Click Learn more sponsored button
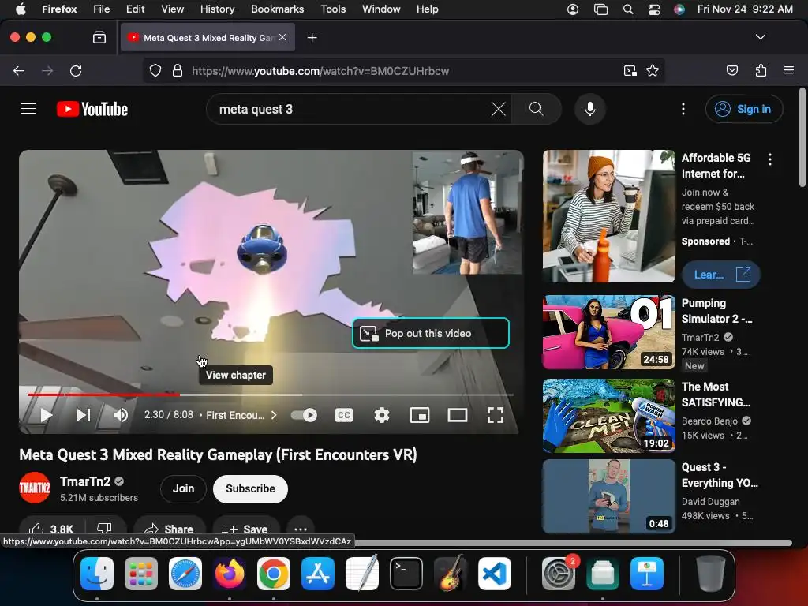This screenshot has height=606, width=808. pyautogui.click(x=721, y=275)
